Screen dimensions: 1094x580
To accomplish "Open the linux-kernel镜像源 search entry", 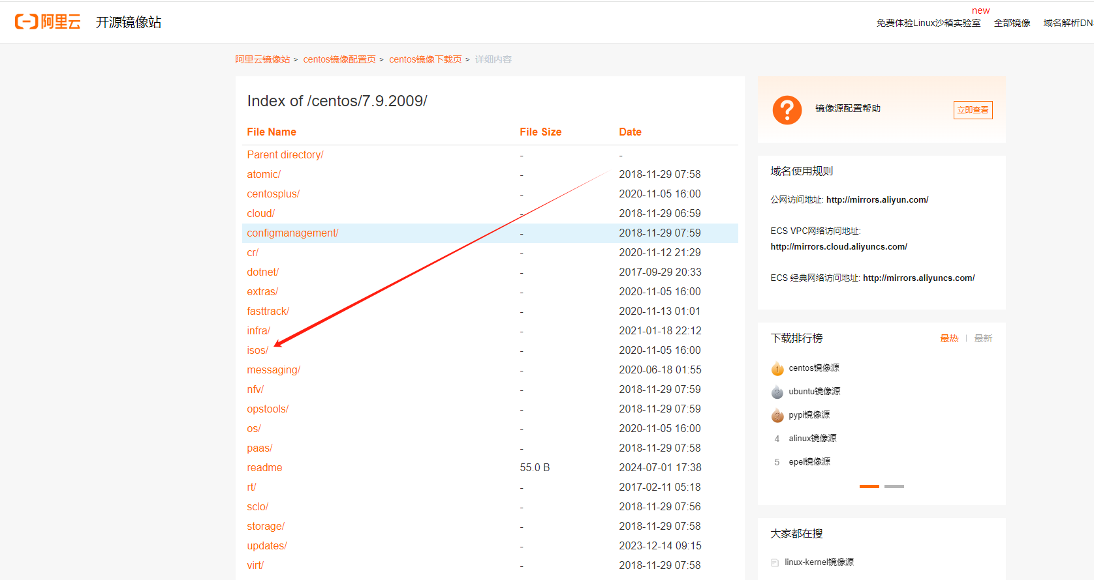I will pyautogui.click(x=819, y=562).
